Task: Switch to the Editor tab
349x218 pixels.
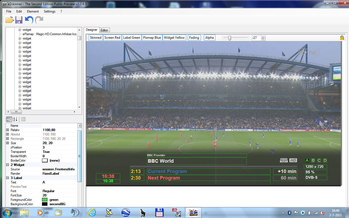Action: [104, 30]
